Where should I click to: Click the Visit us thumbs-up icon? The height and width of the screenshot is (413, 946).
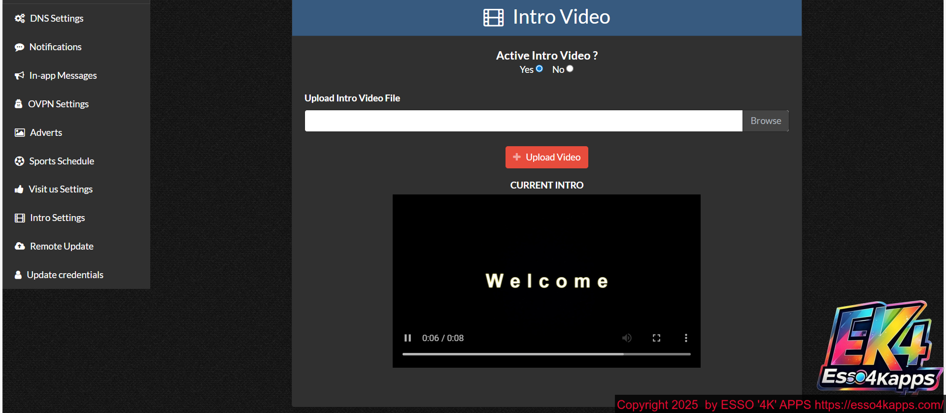coord(19,190)
